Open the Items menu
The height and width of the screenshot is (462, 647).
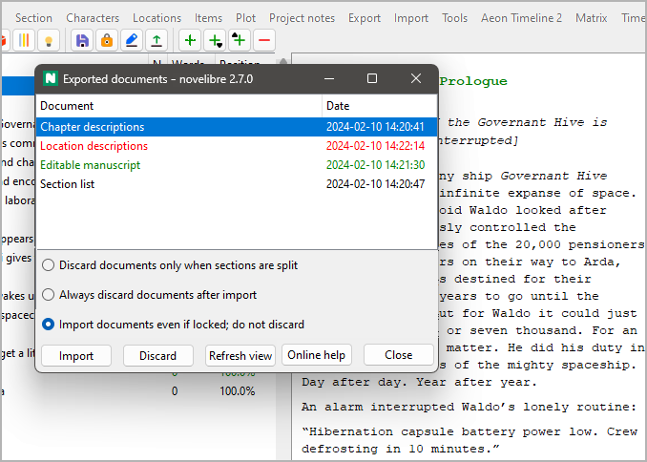208,18
